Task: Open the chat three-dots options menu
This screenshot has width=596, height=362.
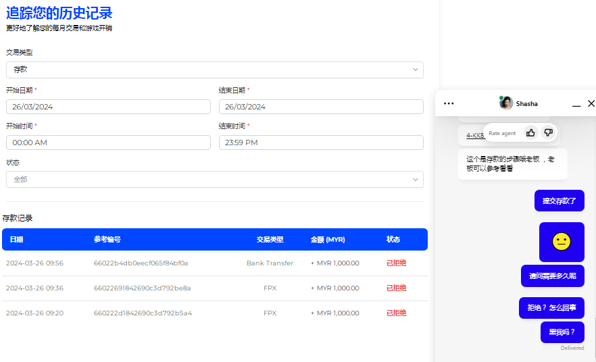Action: coord(449,103)
